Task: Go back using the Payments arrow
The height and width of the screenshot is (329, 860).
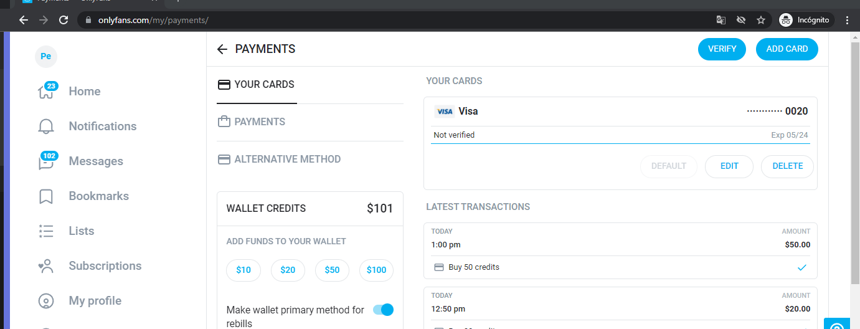Action: [222, 49]
